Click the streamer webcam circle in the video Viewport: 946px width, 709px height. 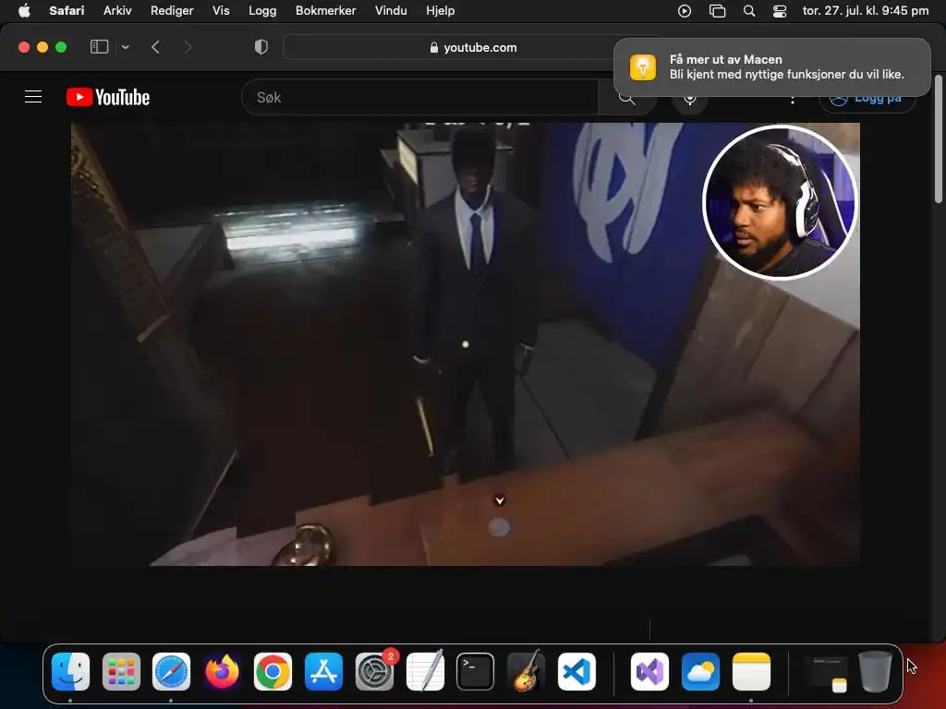779,202
